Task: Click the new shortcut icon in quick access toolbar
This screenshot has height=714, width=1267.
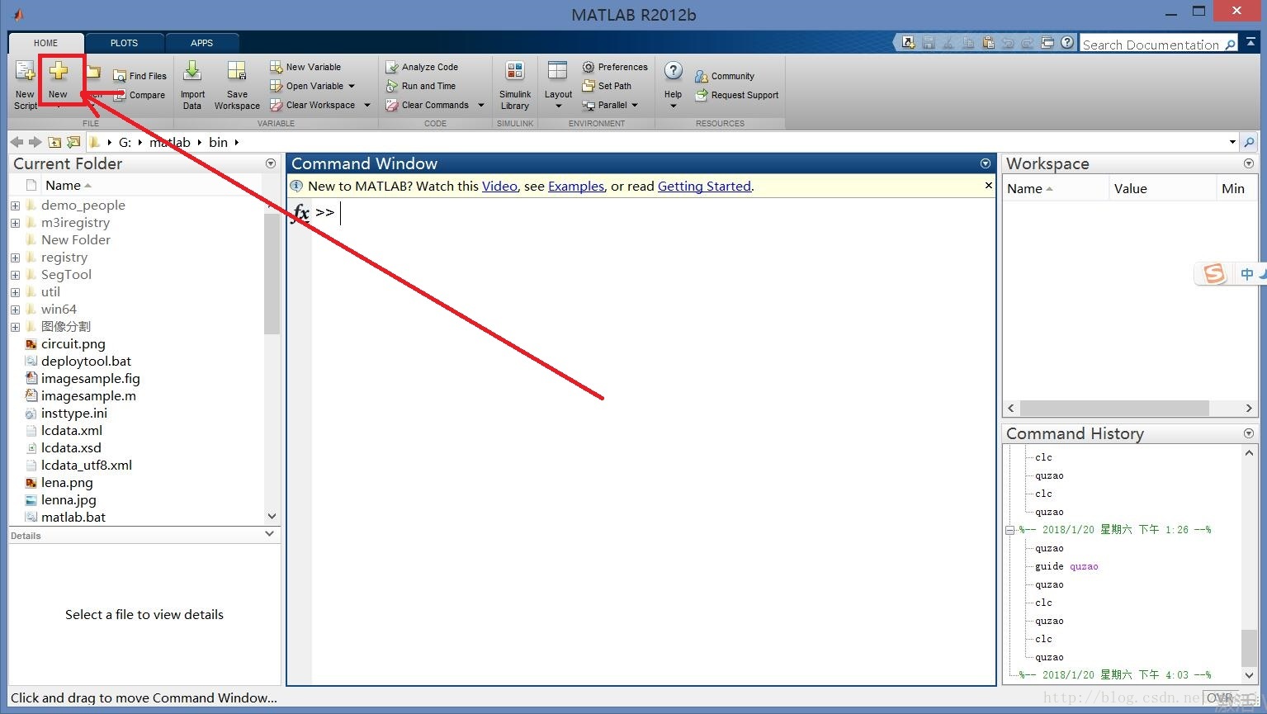Action: click(909, 42)
